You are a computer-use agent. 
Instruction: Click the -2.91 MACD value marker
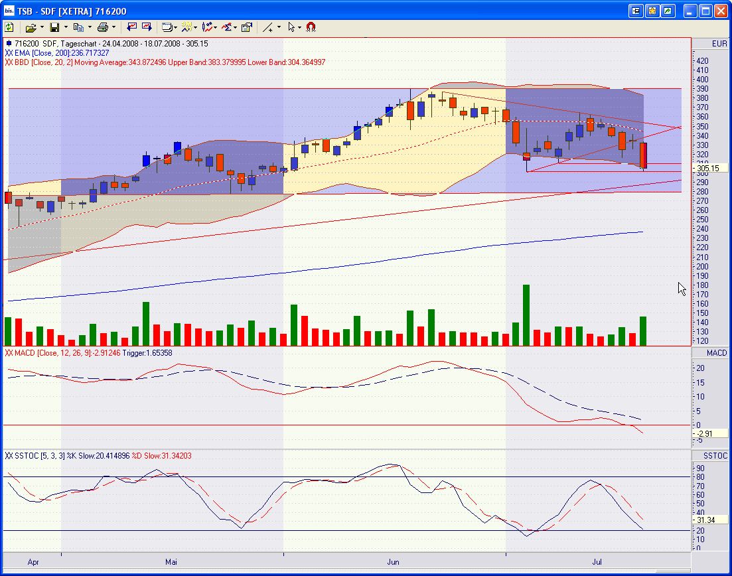(709, 433)
